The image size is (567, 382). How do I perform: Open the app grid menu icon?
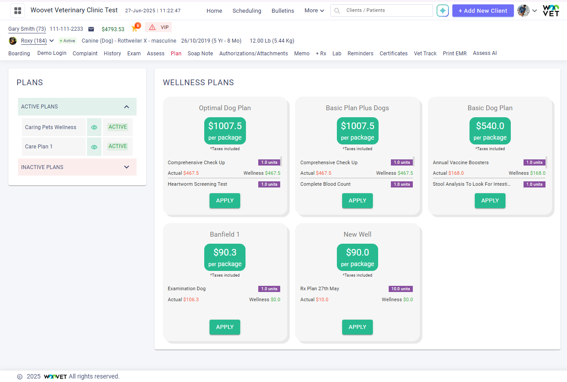(x=18, y=11)
